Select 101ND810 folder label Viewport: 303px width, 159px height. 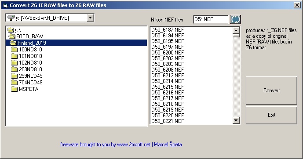point(30,56)
